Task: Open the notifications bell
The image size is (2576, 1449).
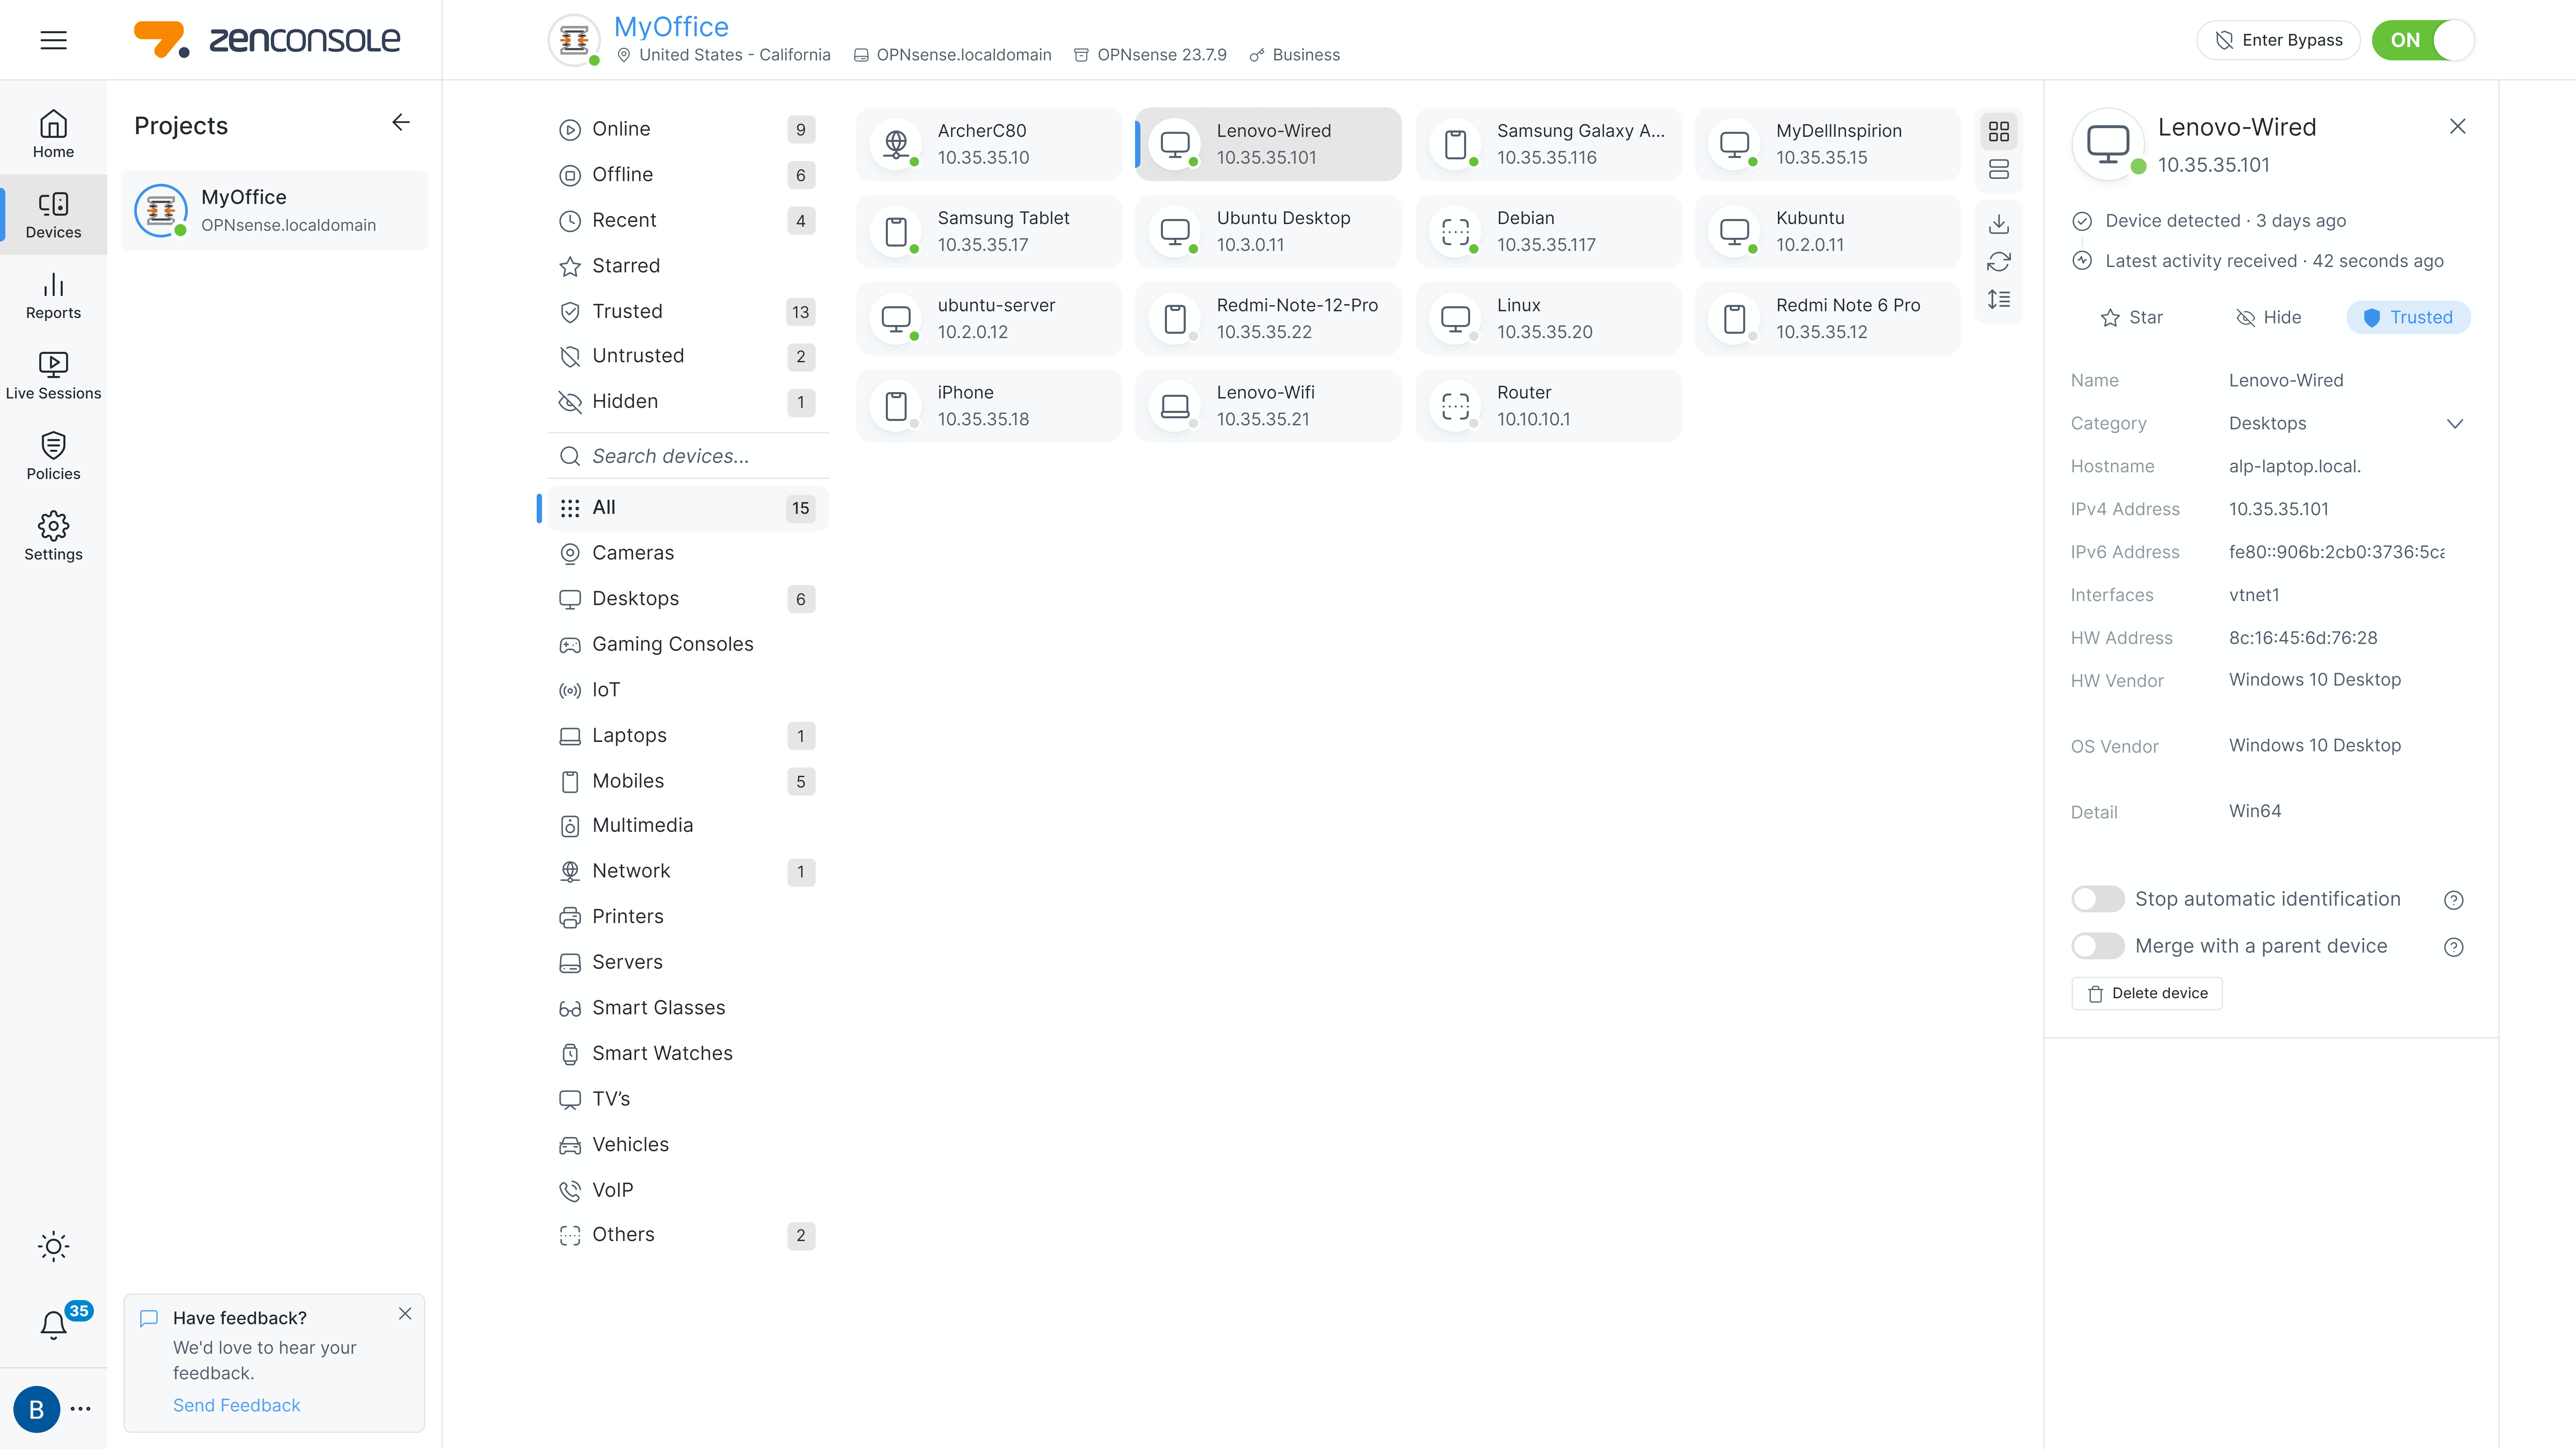Action: [x=53, y=1324]
